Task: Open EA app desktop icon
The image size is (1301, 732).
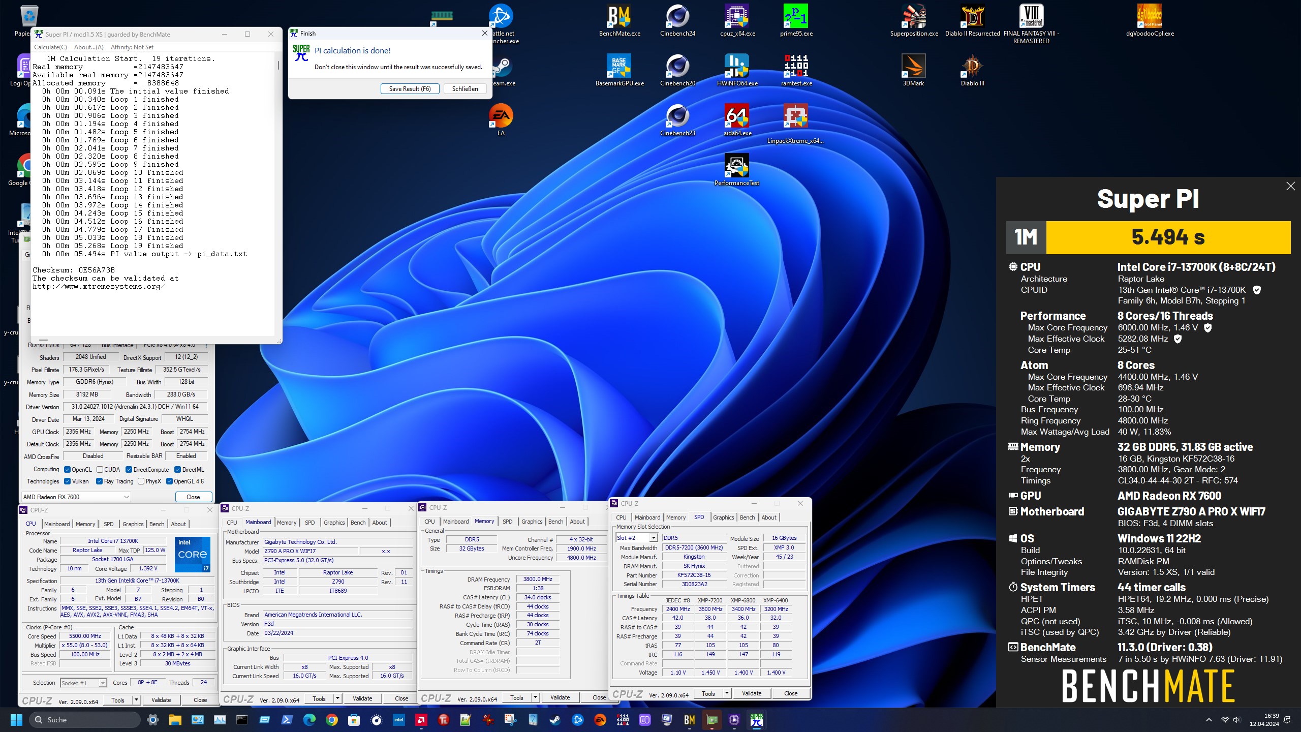Action: tap(501, 120)
